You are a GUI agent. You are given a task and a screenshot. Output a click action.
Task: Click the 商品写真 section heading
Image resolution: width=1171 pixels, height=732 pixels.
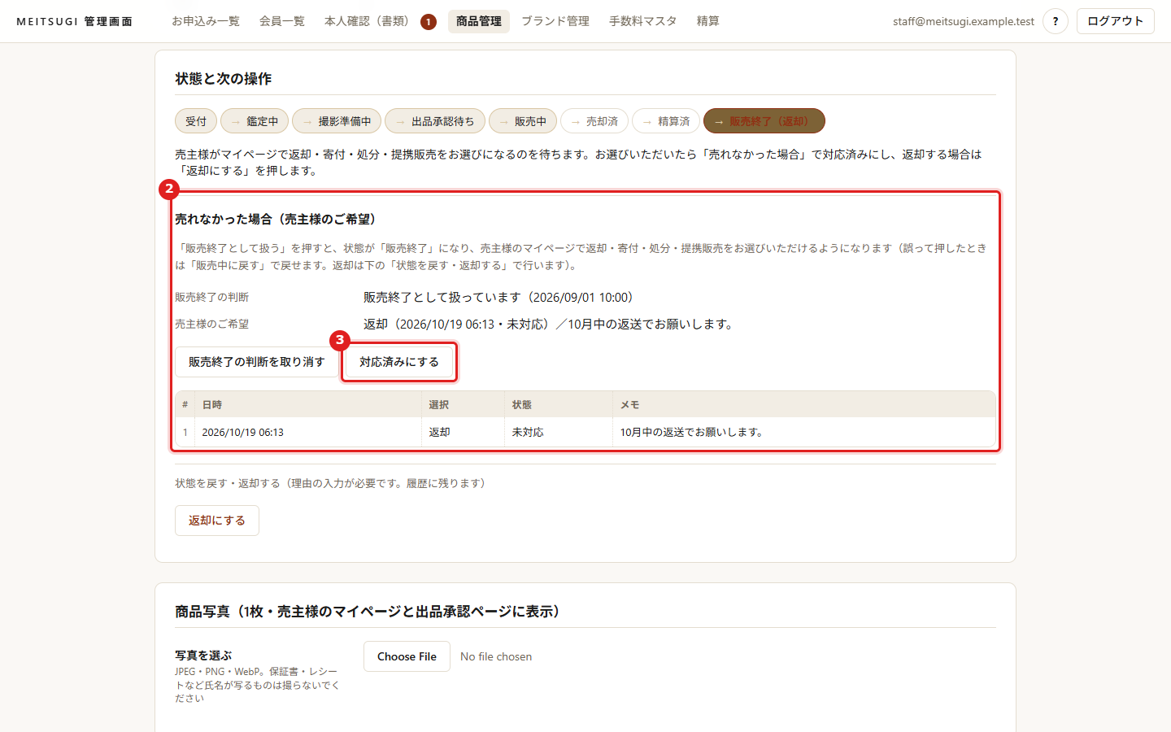[368, 612]
